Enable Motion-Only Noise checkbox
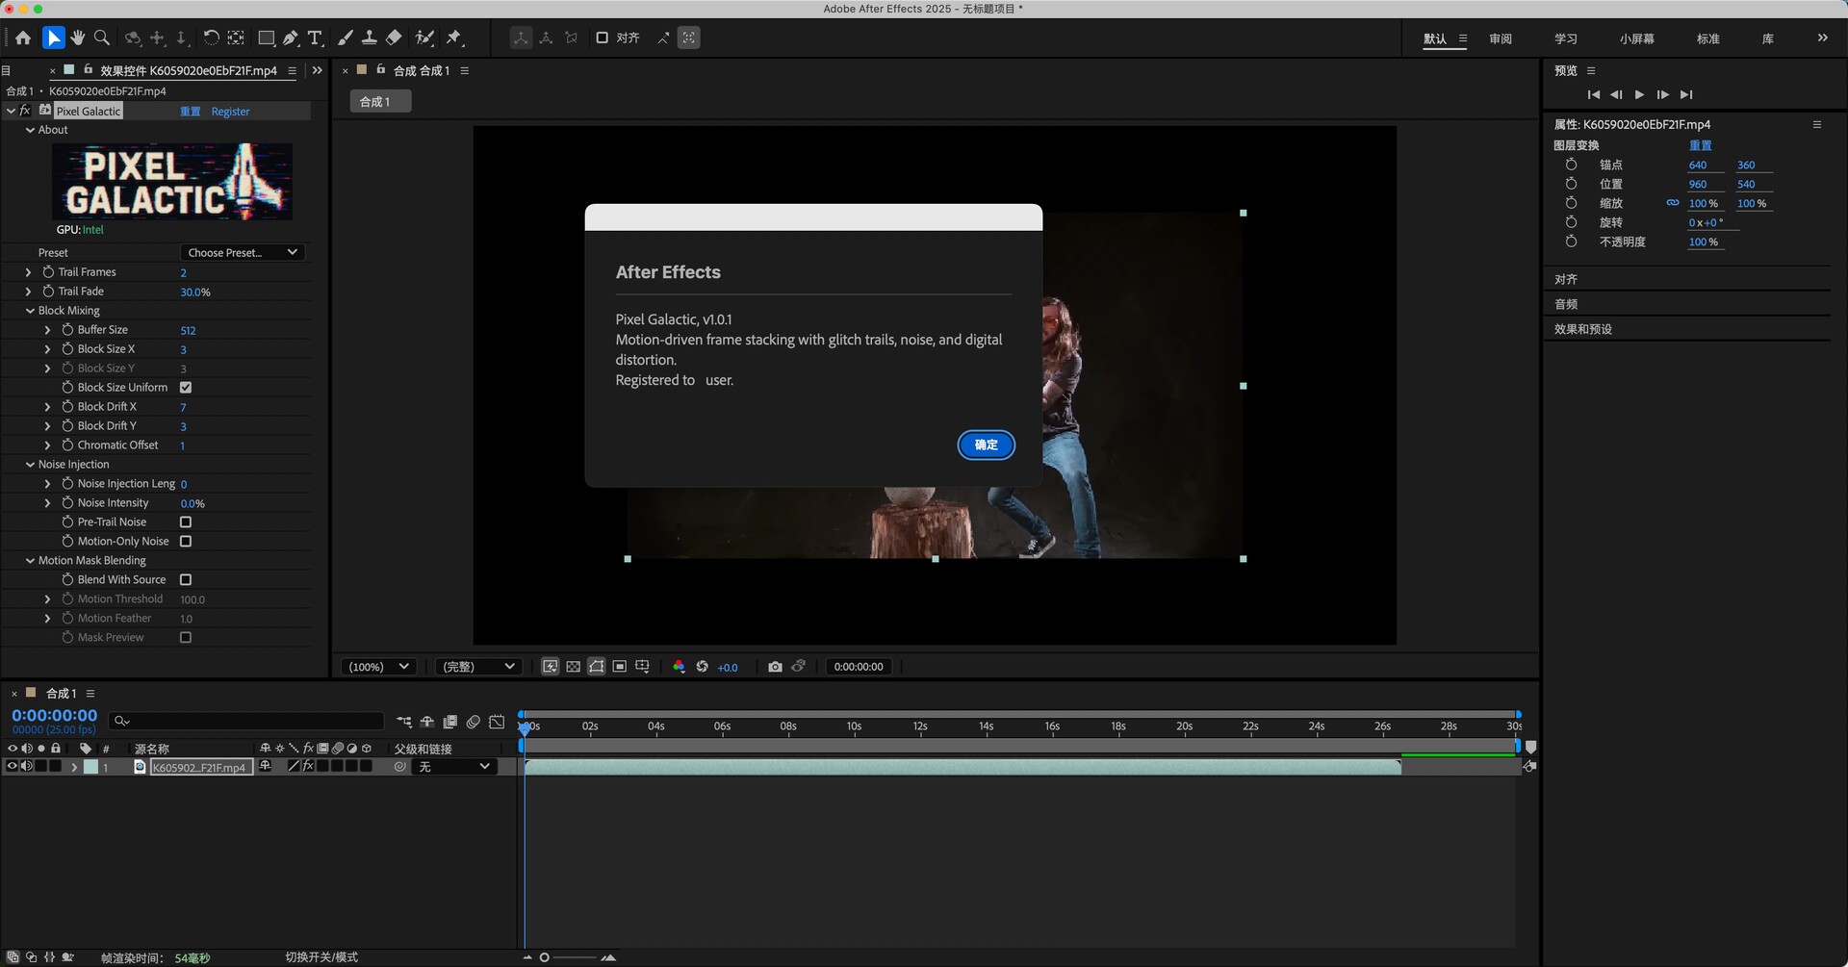Image resolution: width=1848 pixels, height=967 pixels. coord(186,541)
